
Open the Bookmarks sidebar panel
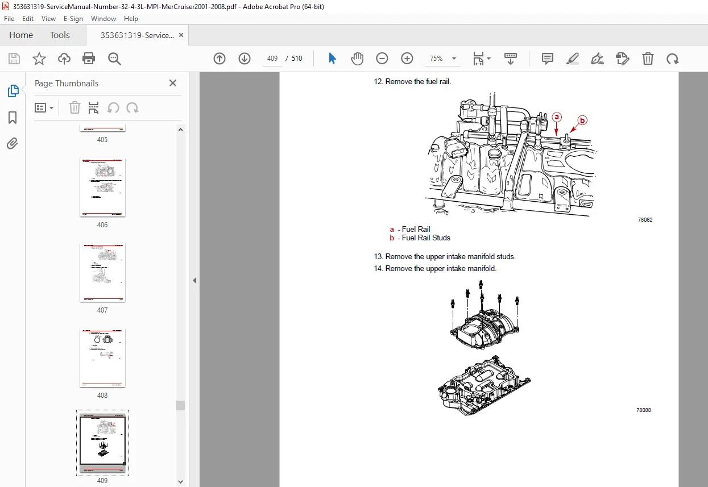click(13, 118)
